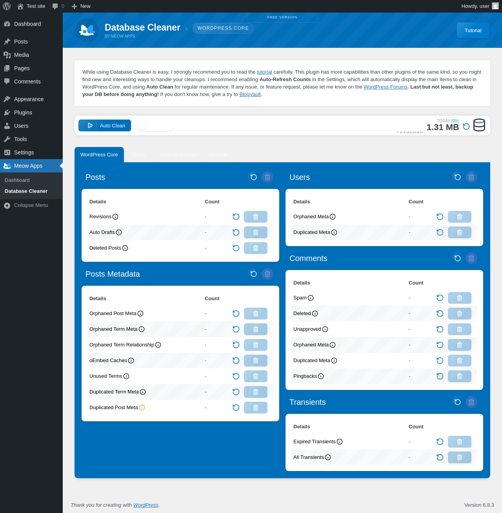Show info about Unapproved comments
This screenshot has width=502, height=513.
pos(325,329)
